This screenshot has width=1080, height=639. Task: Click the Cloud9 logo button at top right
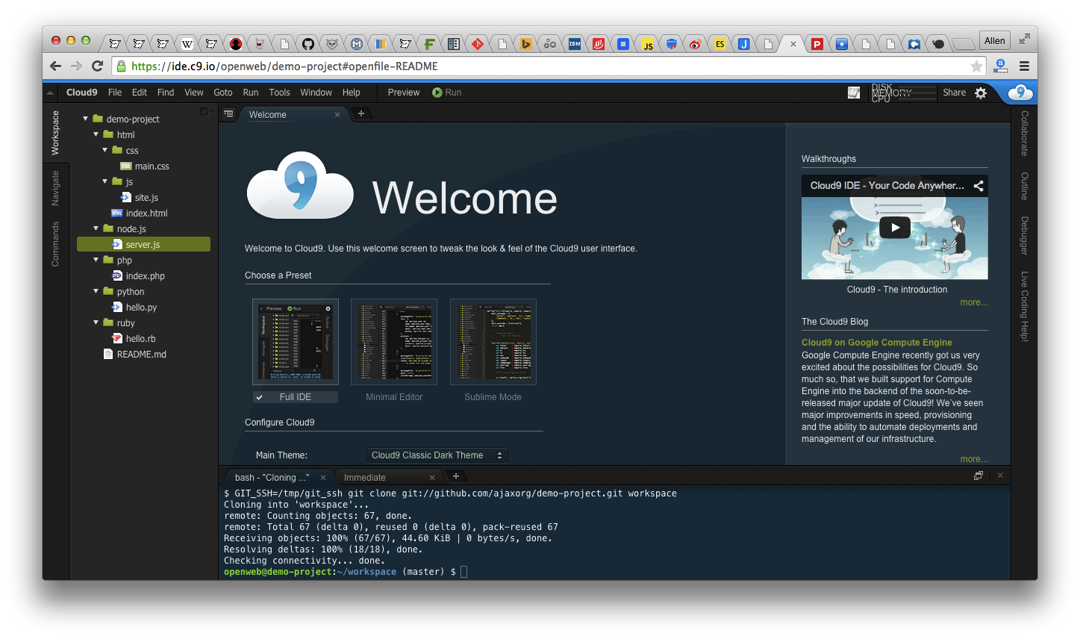pos(1020,93)
